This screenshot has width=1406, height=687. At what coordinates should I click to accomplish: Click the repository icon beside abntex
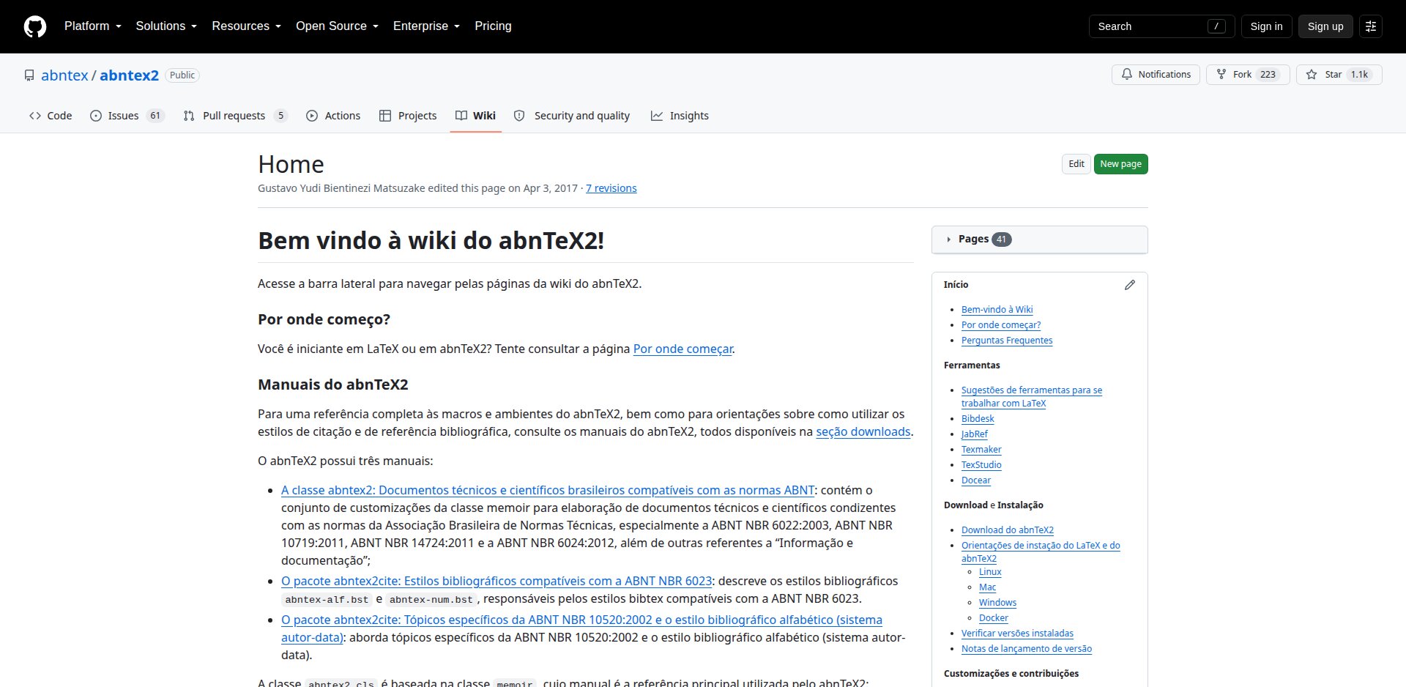(29, 75)
